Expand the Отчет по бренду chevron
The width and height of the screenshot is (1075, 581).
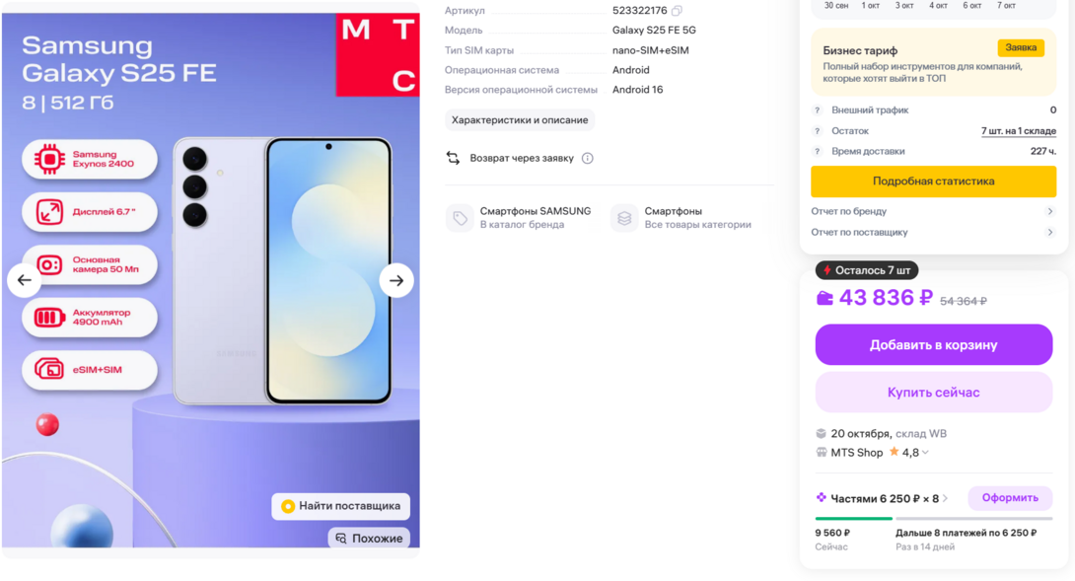point(1049,211)
